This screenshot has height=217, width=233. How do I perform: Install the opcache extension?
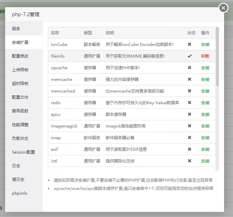(205, 68)
